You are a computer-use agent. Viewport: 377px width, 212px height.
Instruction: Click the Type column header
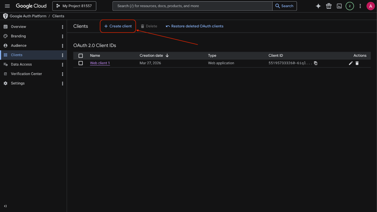[212, 56]
